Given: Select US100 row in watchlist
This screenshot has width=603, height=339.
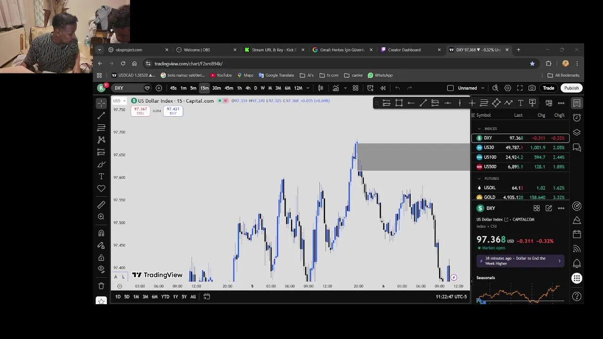Looking at the screenshot, I should tap(521, 157).
